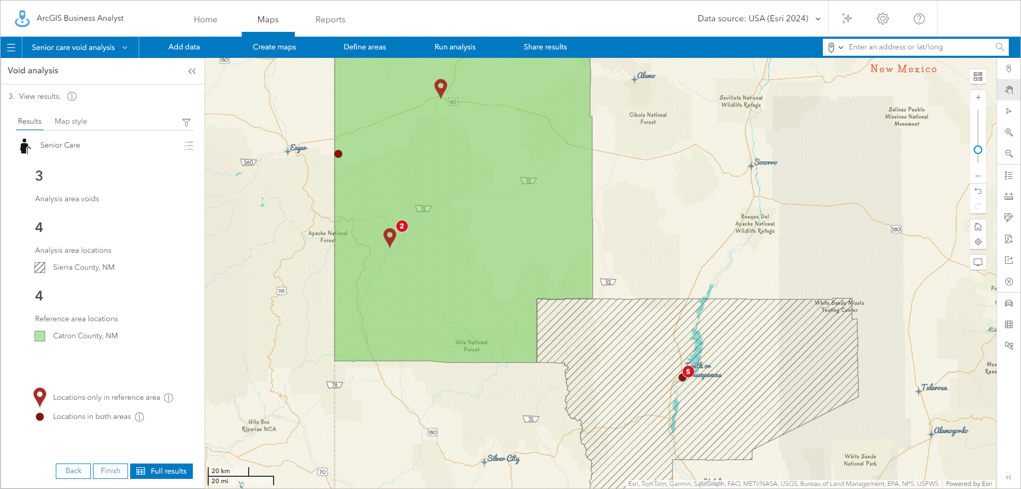This screenshot has height=489, width=1021.
Task: Open the measure ruler tool
Action: click(x=1009, y=196)
